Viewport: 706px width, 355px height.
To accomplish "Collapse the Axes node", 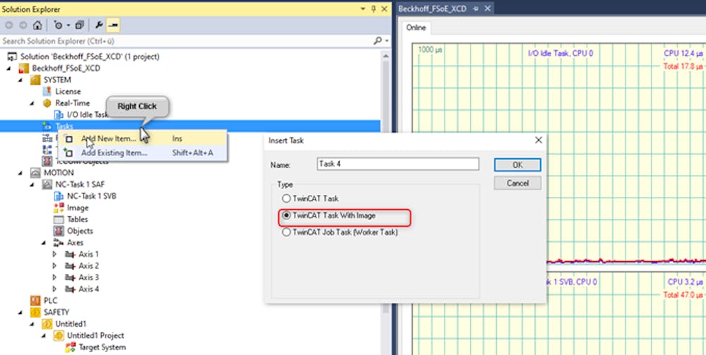I will pyautogui.click(x=45, y=243).
